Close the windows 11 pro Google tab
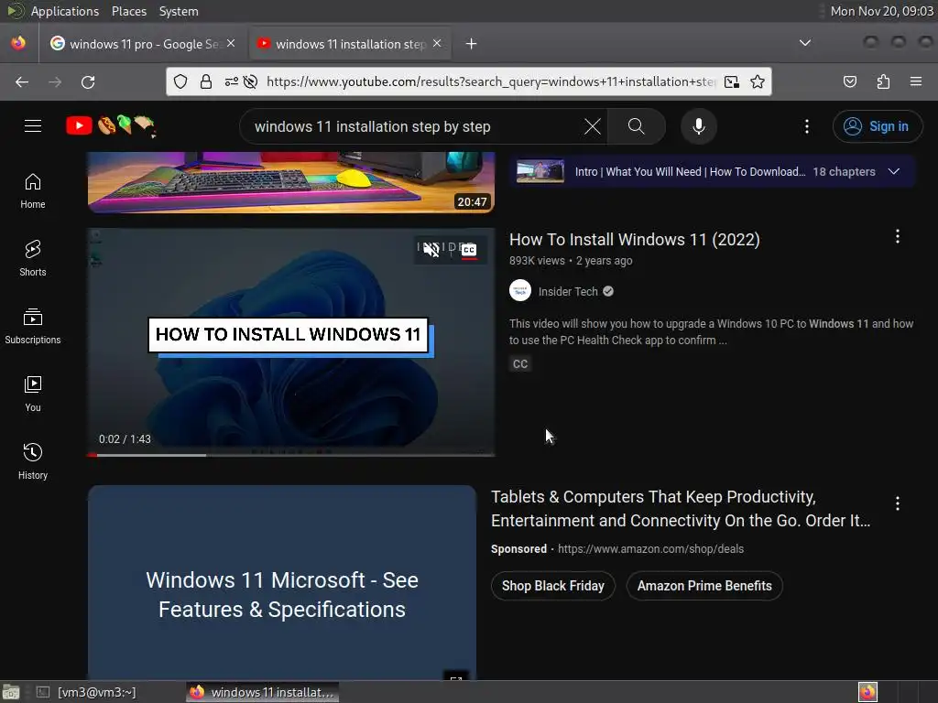 (x=231, y=44)
